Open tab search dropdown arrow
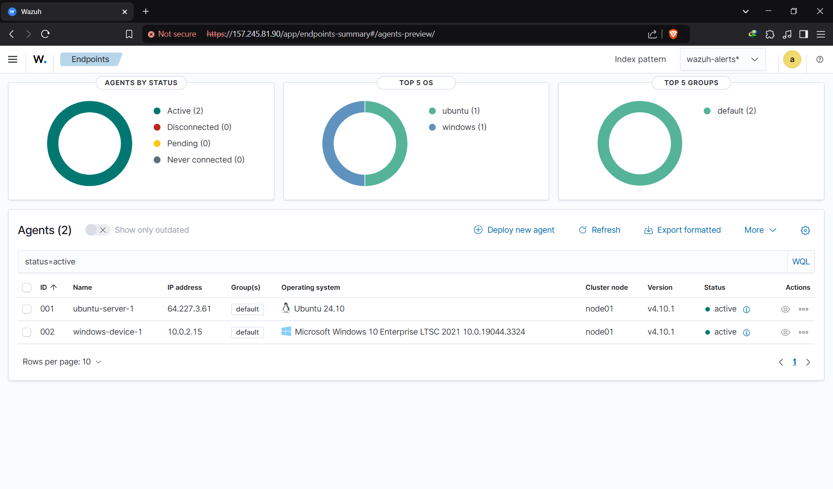 click(746, 11)
